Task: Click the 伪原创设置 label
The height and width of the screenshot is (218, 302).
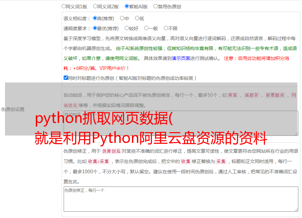Action: [x=13, y=109]
